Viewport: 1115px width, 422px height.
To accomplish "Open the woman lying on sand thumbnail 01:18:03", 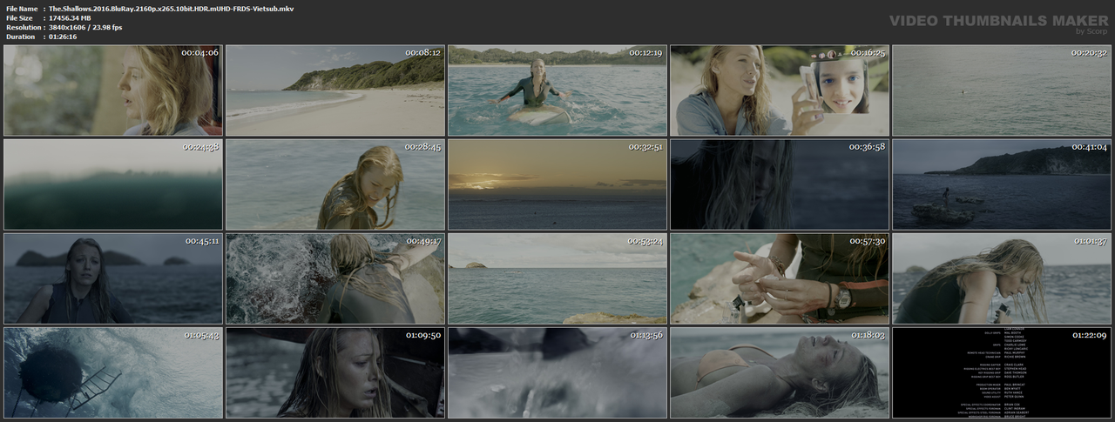I will (780, 372).
